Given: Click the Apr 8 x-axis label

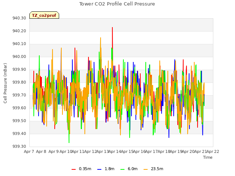Looking at the screenshot, I should point(41,151).
